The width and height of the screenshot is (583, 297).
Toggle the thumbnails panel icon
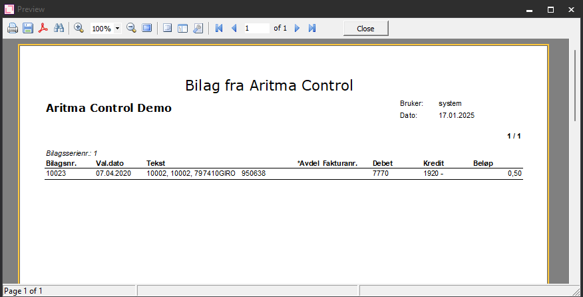tap(182, 29)
